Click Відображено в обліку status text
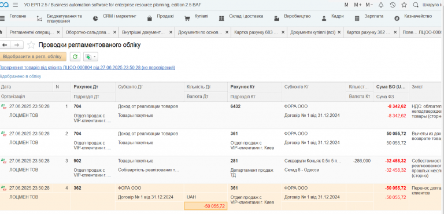Image resolution: width=444 pixels, height=214 pixels. click(20, 76)
